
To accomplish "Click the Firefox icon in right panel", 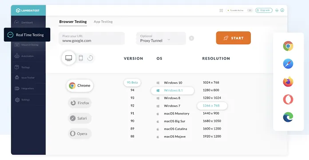I will (288, 82).
